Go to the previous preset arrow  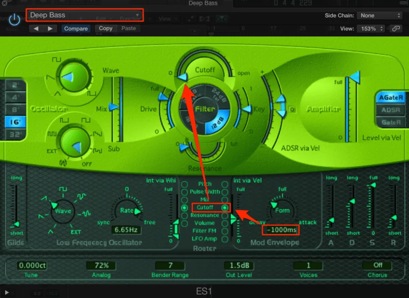[36, 29]
